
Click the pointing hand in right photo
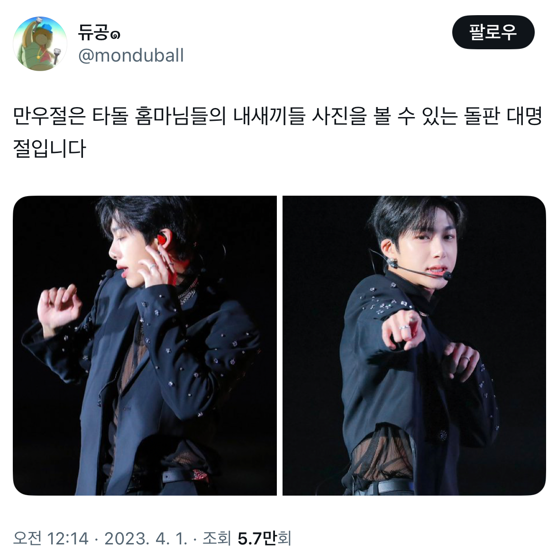click(x=402, y=329)
